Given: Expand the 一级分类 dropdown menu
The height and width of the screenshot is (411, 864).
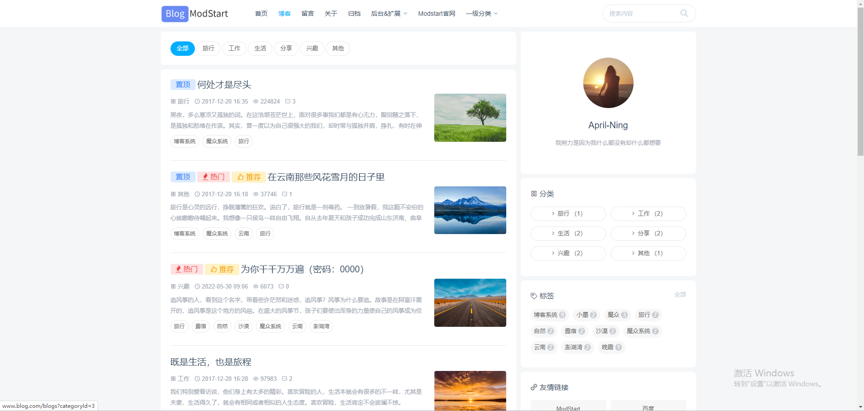Looking at the screenshot, I should (482, 14).
